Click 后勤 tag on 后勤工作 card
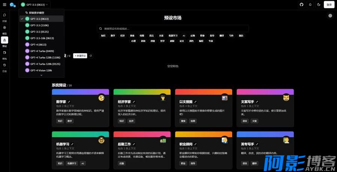The height and width of the screenshot is (172, 337). click(x=122, y=163)
